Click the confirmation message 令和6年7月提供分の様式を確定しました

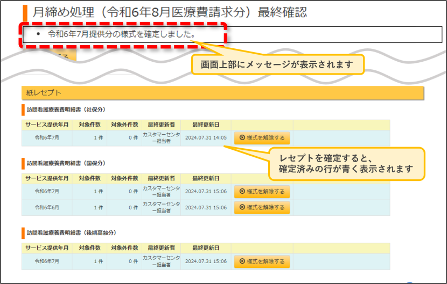pyautogui.click(x=122, y=34)
